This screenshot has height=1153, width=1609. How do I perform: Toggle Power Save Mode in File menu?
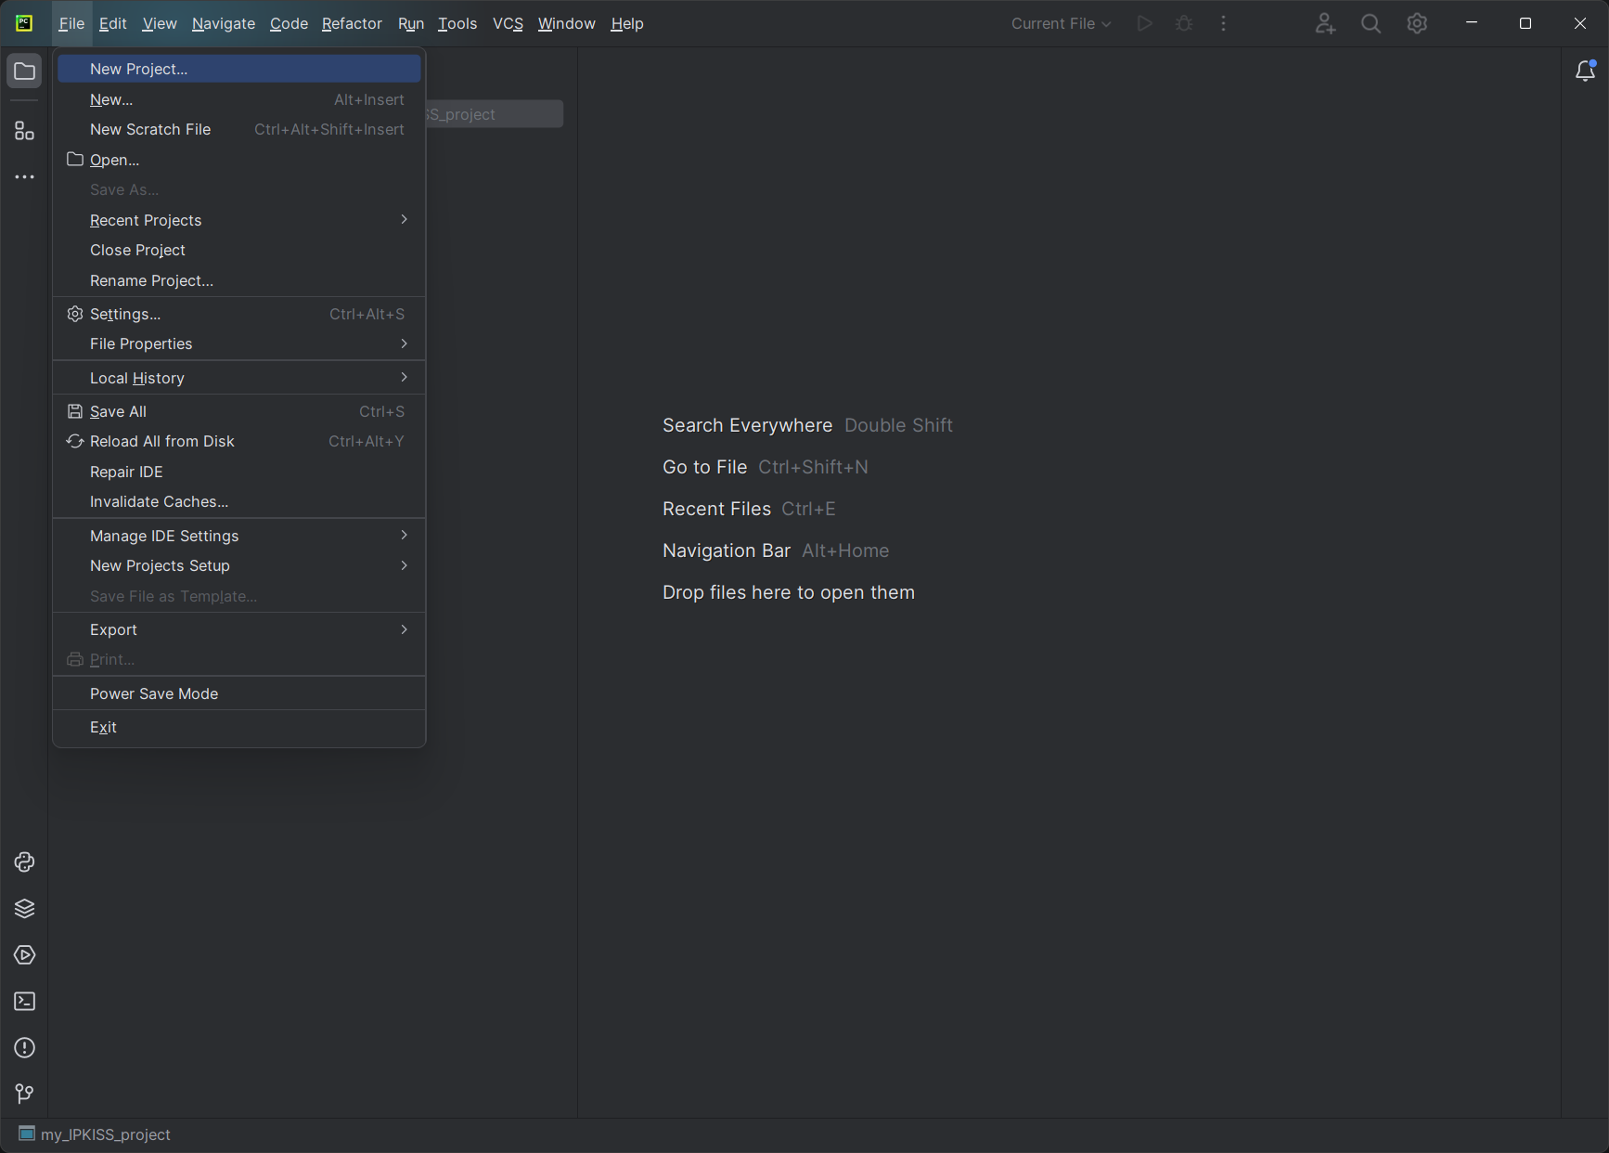coord(154,693)
